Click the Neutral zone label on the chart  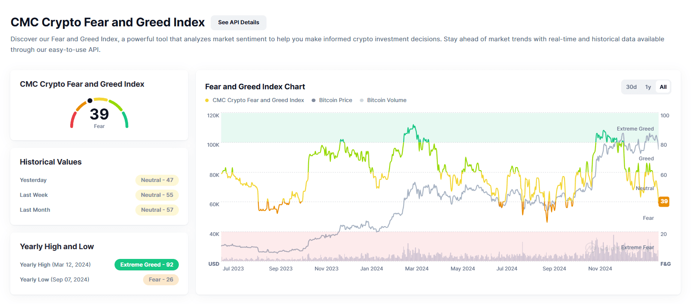645,188
